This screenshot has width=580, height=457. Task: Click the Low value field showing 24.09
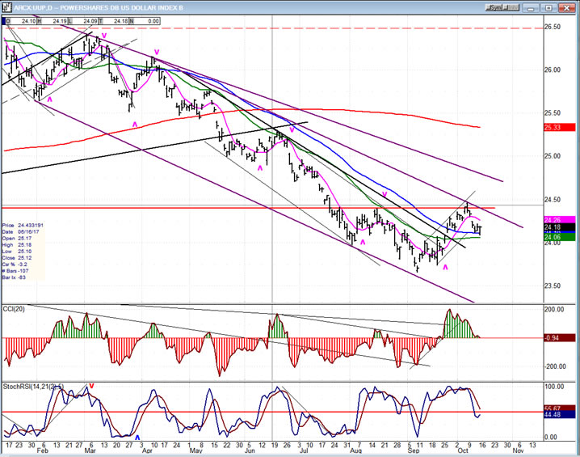[x=86, y=21]
